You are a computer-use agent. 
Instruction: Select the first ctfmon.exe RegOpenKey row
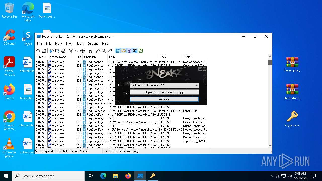coord(122,62)
